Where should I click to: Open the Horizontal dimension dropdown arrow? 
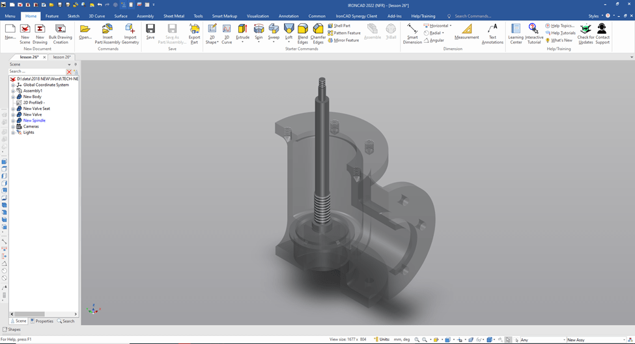[x=451, y=26]
